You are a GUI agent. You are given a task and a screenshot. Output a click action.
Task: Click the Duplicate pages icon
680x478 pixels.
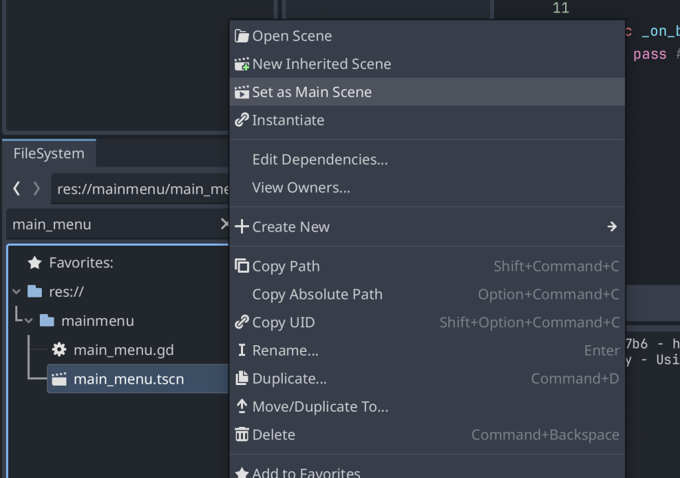(242, 378)
